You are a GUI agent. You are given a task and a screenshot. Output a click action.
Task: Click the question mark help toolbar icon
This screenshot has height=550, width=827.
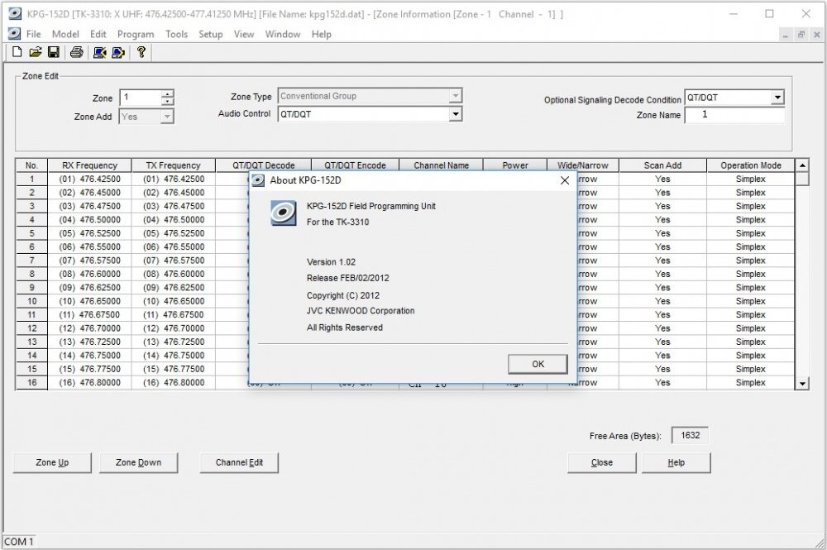141,52
